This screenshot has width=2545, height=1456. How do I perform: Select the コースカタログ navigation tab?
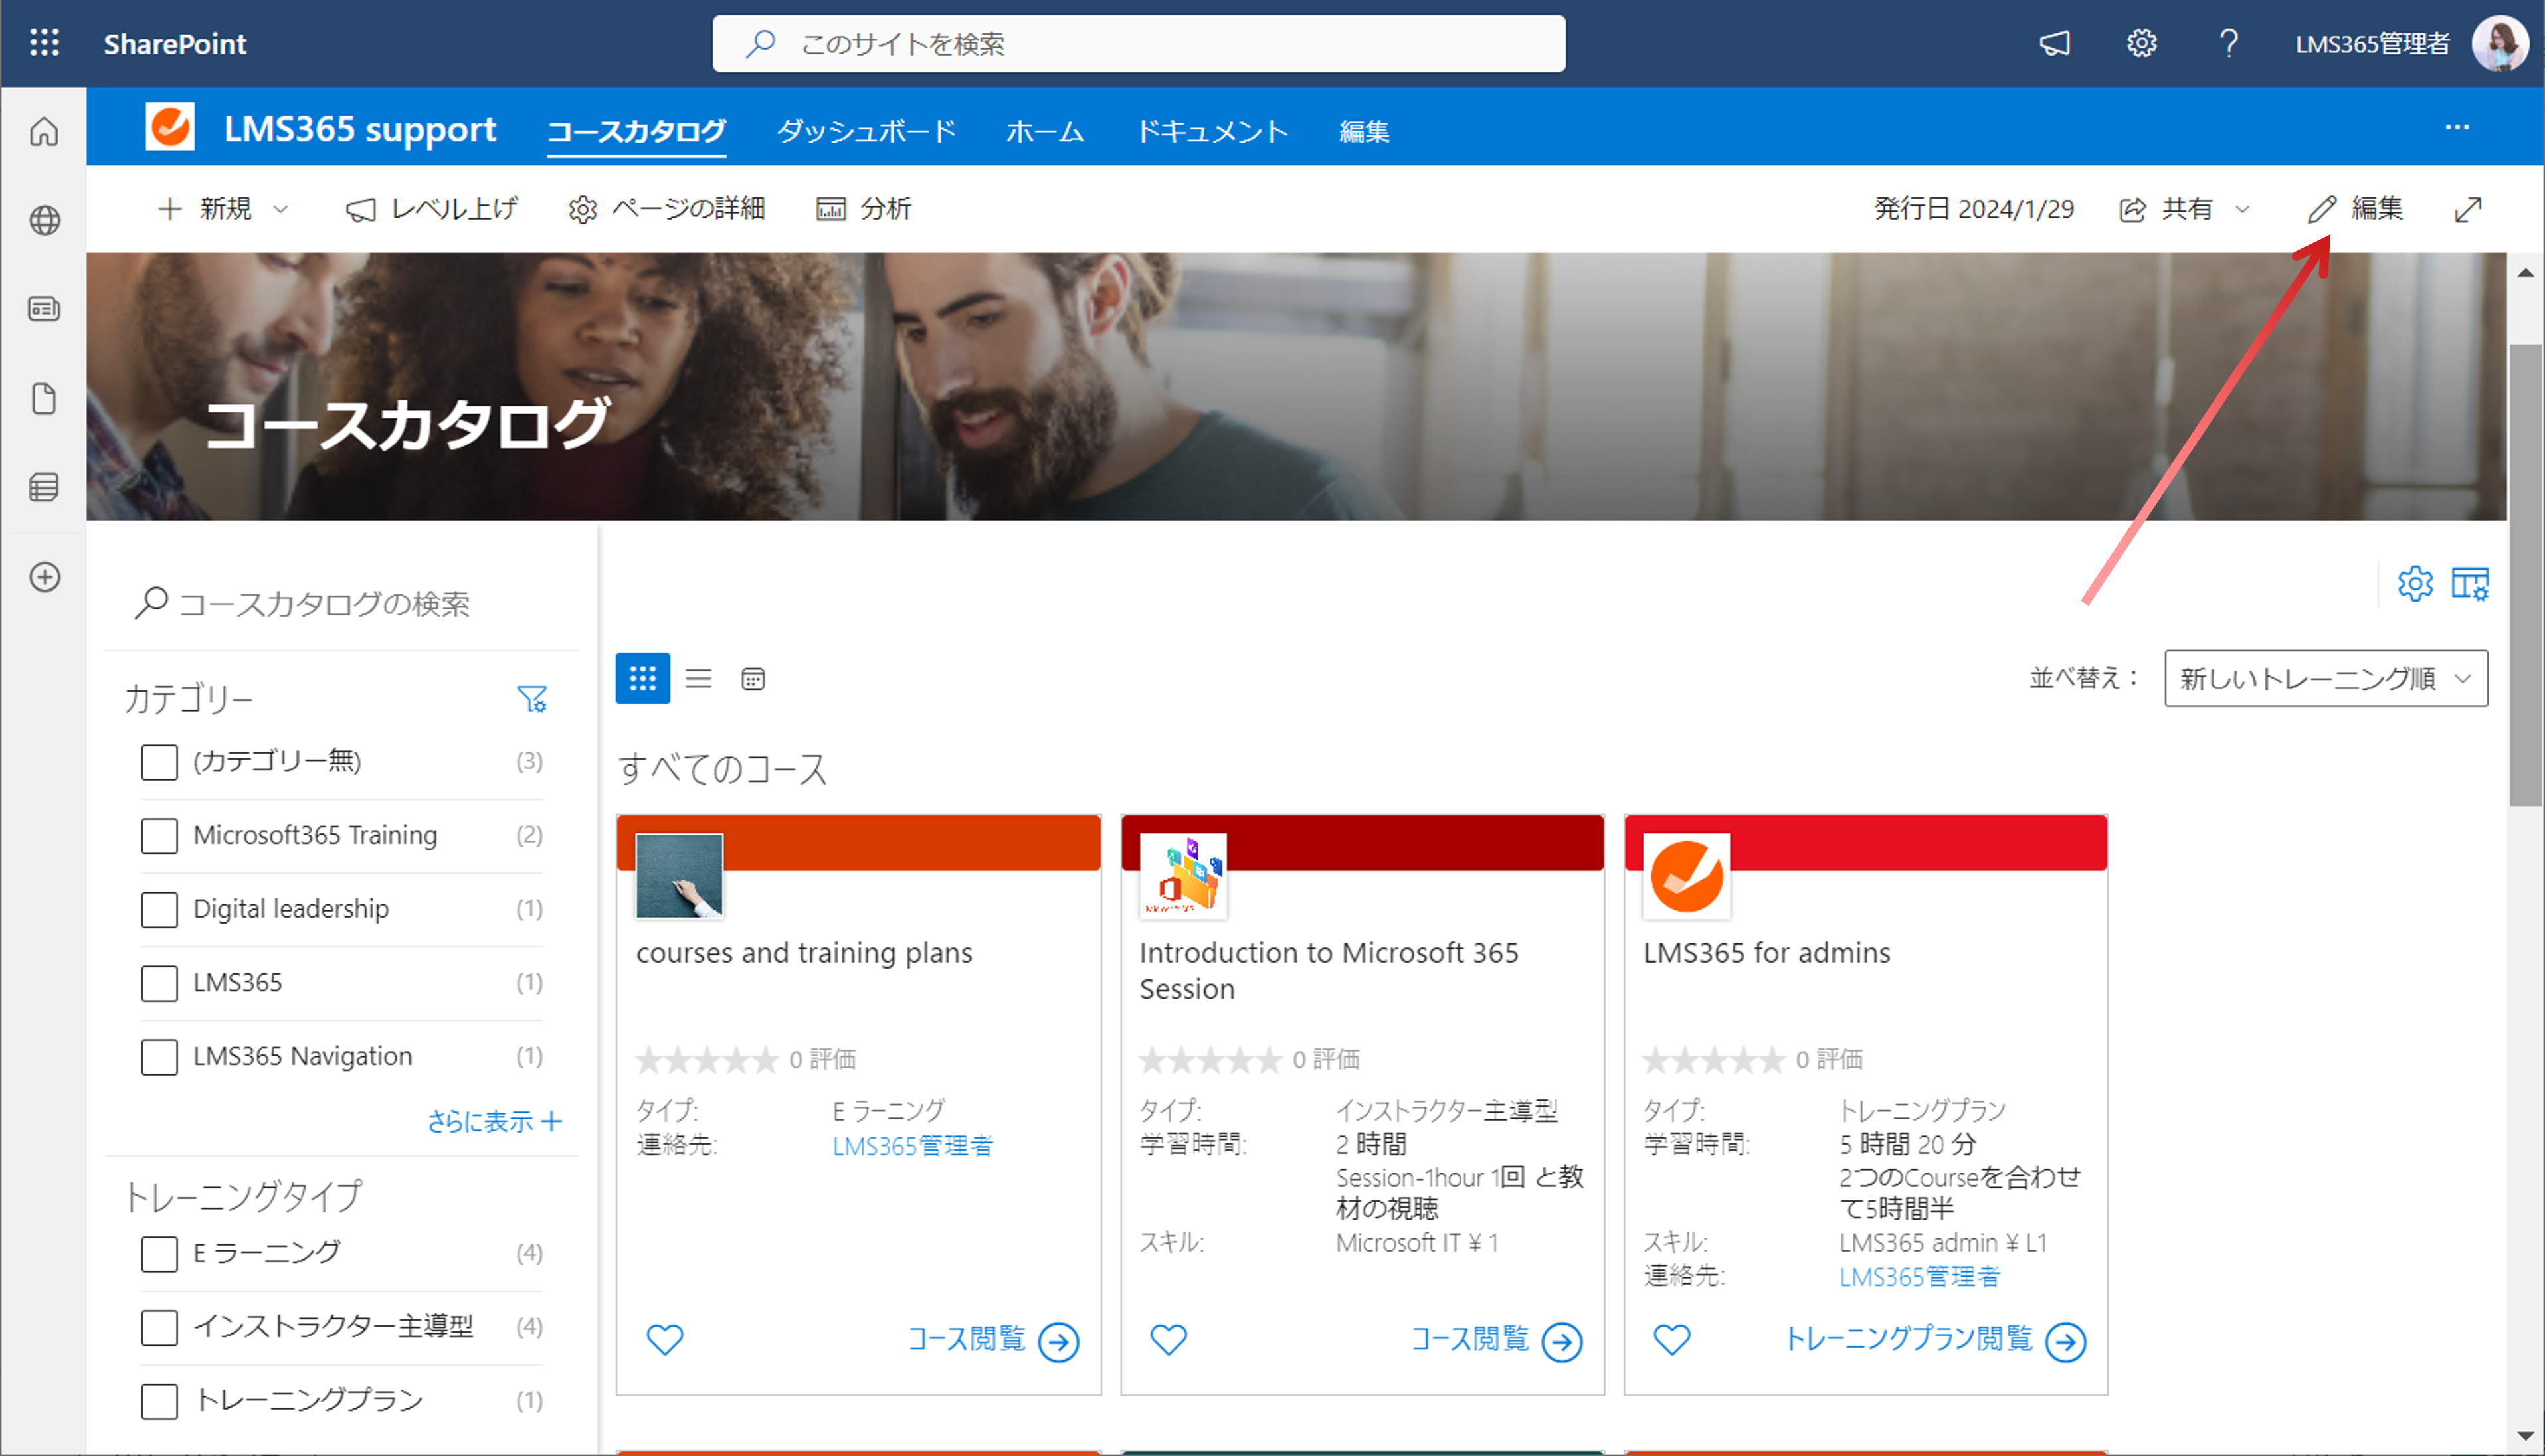coord(636,131)
